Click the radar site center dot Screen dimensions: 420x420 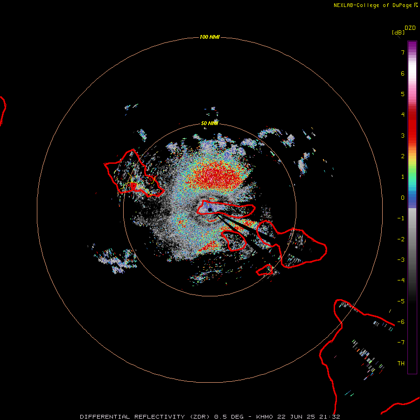210,210
